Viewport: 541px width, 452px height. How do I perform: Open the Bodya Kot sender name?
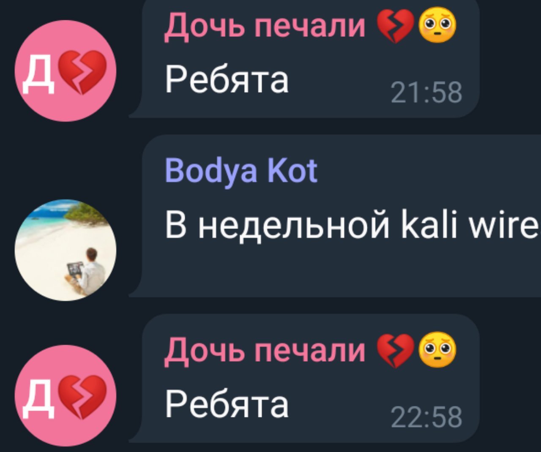tap(241, 171)
